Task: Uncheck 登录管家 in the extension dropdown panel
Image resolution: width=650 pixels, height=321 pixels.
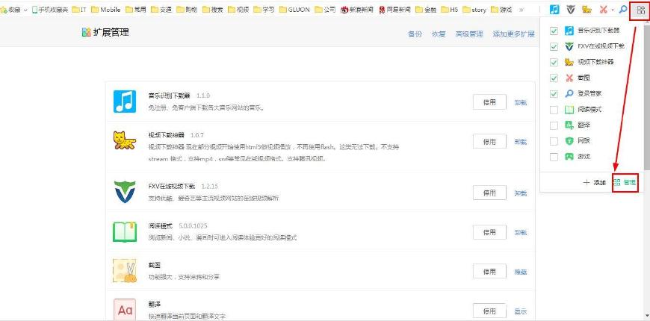Action: coord(554,94)
